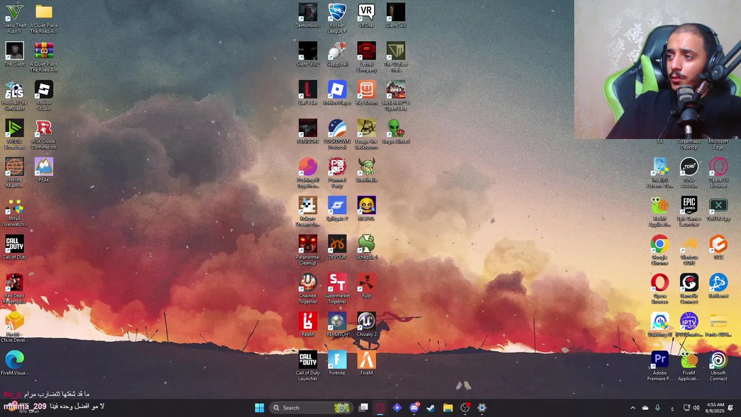Image resolution: width=741 pixels, height=417 pixels.
Task: Launch Brawlhalla shortcut
Action: click(366, 170)
